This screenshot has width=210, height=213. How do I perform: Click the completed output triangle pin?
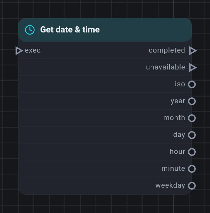click(193, 51)
